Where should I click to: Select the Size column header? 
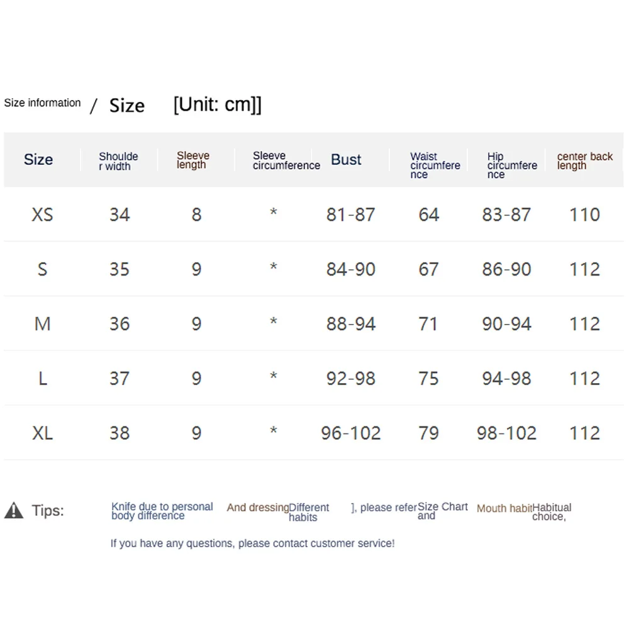[x=38, y=160]
